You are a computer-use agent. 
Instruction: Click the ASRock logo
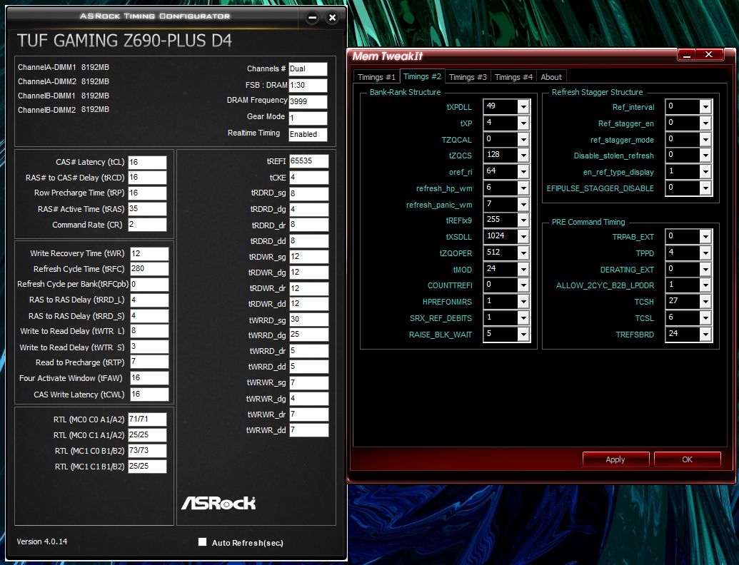(x=218, y=503)
